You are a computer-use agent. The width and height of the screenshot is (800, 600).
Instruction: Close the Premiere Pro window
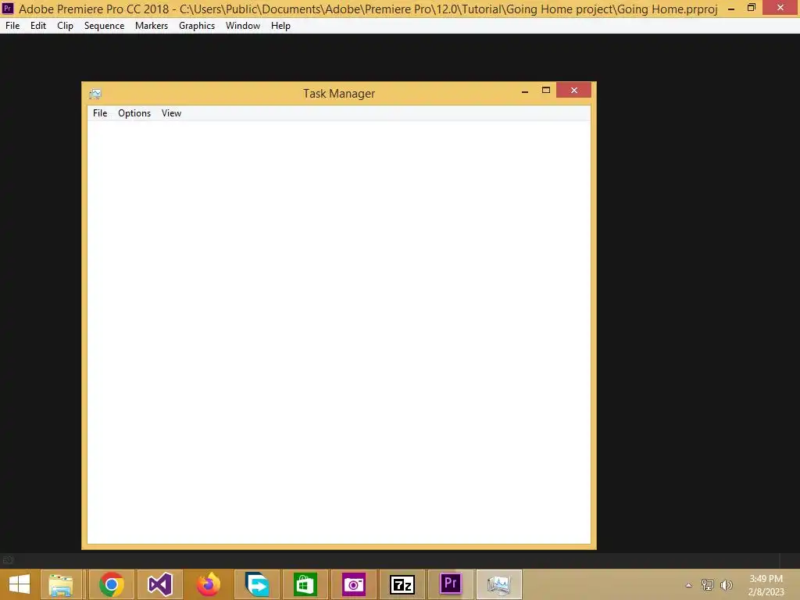tap(780, 8)
